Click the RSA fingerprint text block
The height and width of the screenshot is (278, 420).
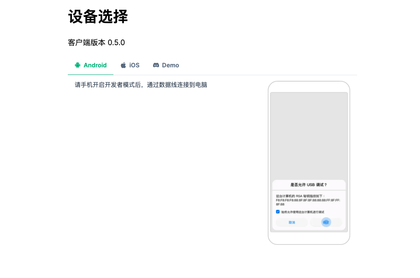308,200
